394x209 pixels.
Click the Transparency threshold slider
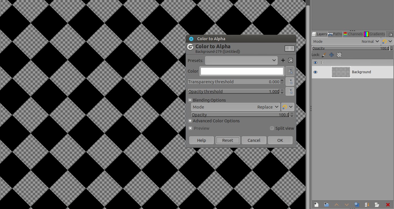click(234, 82)
